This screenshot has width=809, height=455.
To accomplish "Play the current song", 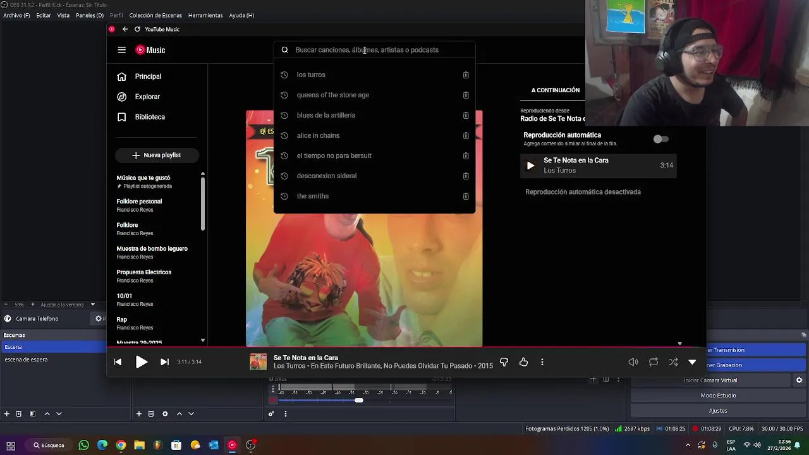I will click(x=142, y=362).
